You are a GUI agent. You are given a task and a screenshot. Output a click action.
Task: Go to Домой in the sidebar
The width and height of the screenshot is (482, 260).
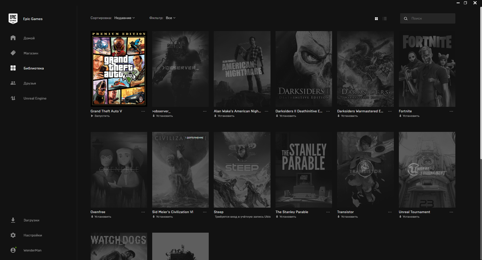pyautogui.click(x=29, y=38)
